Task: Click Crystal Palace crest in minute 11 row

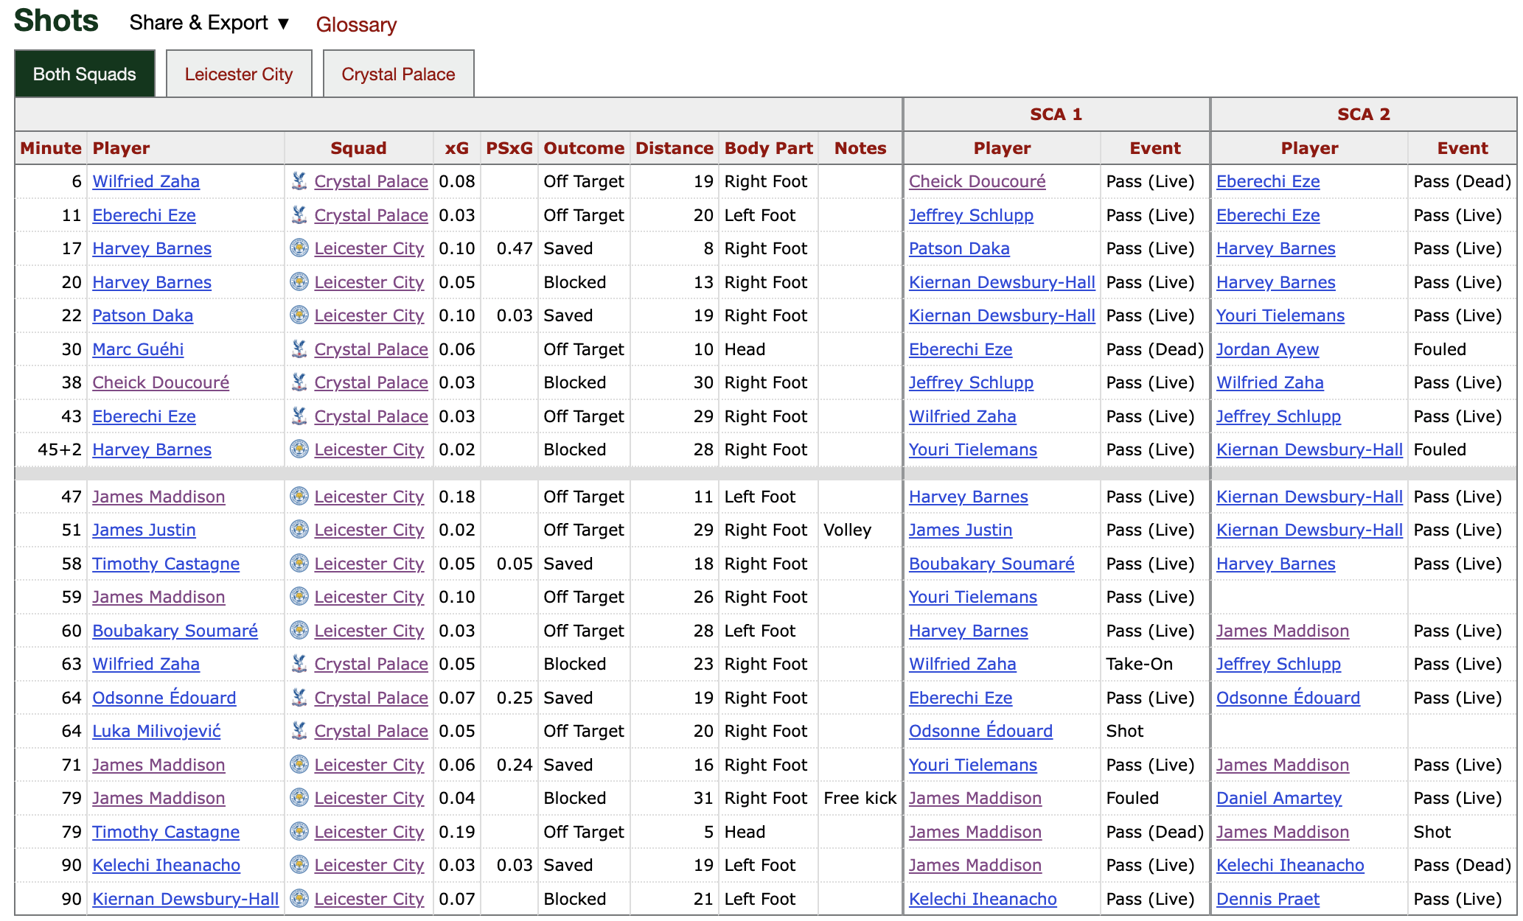Action: point(299,215)
